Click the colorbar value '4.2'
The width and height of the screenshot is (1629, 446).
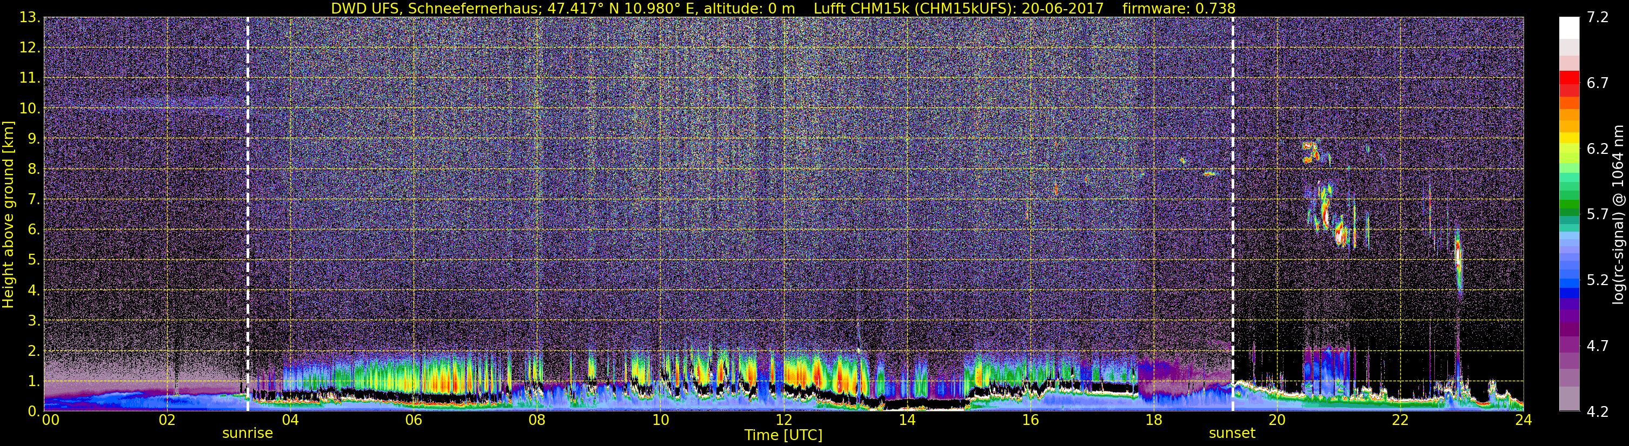[x=1597, y=412]
